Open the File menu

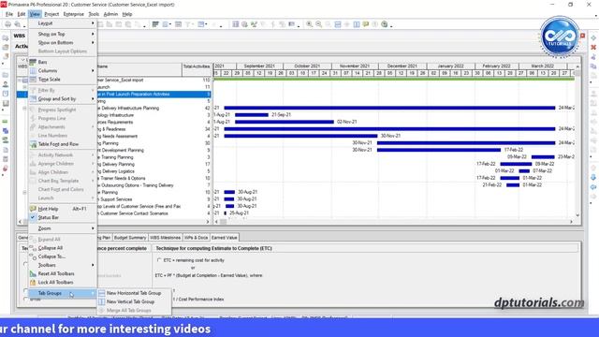click(x=9, y=14)
